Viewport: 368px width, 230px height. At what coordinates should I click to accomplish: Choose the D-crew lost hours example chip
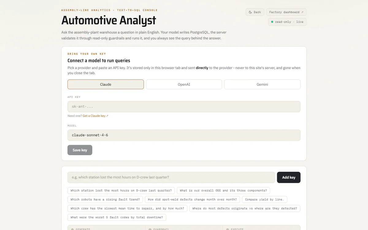coord(121,190)
